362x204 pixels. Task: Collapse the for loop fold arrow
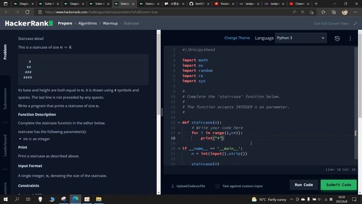tap(179, 133)
